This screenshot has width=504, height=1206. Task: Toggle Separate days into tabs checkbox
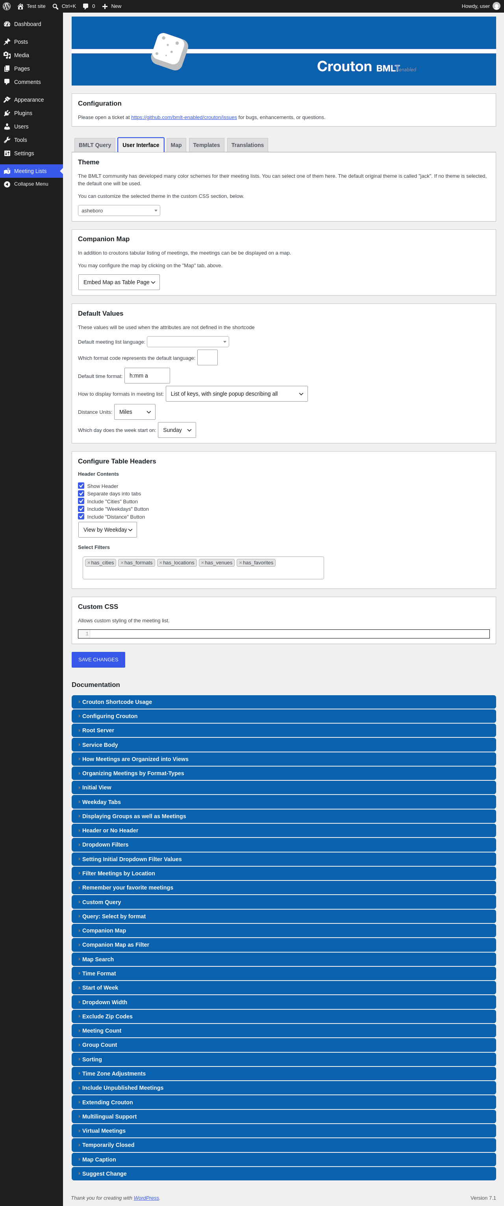point(81,493)
